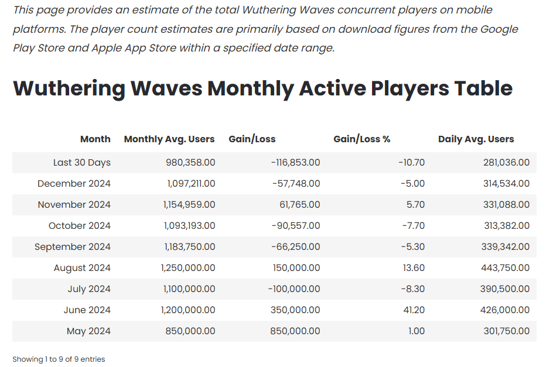Select the November 2024 row label
Screen dimensions: 546x367
[74, 205]
